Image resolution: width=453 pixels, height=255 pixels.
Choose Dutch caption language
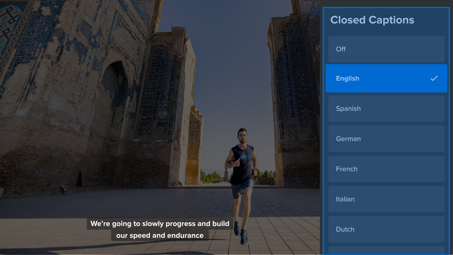(386, 229)
